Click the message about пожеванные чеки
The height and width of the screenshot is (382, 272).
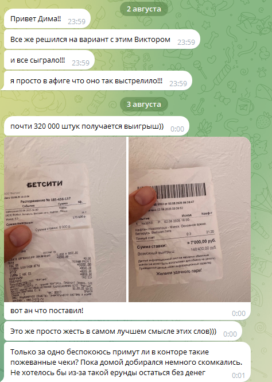pyautogui.click(x=127, y=362)
